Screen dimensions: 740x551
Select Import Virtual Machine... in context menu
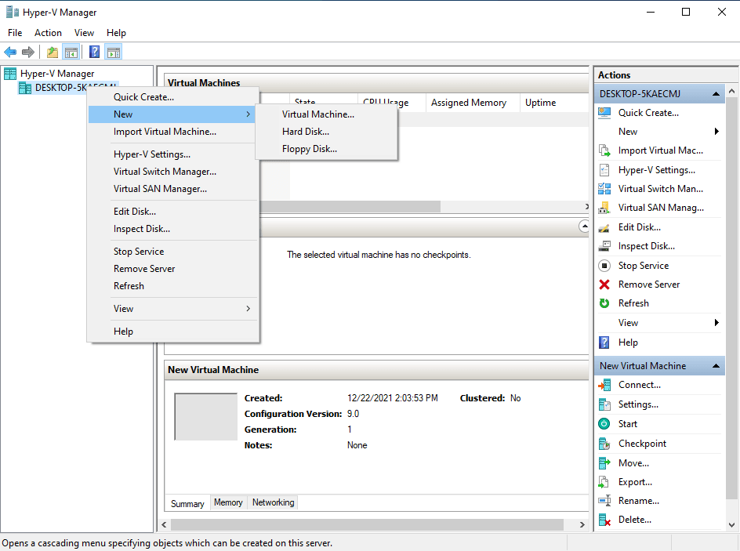tap(173, 132)
